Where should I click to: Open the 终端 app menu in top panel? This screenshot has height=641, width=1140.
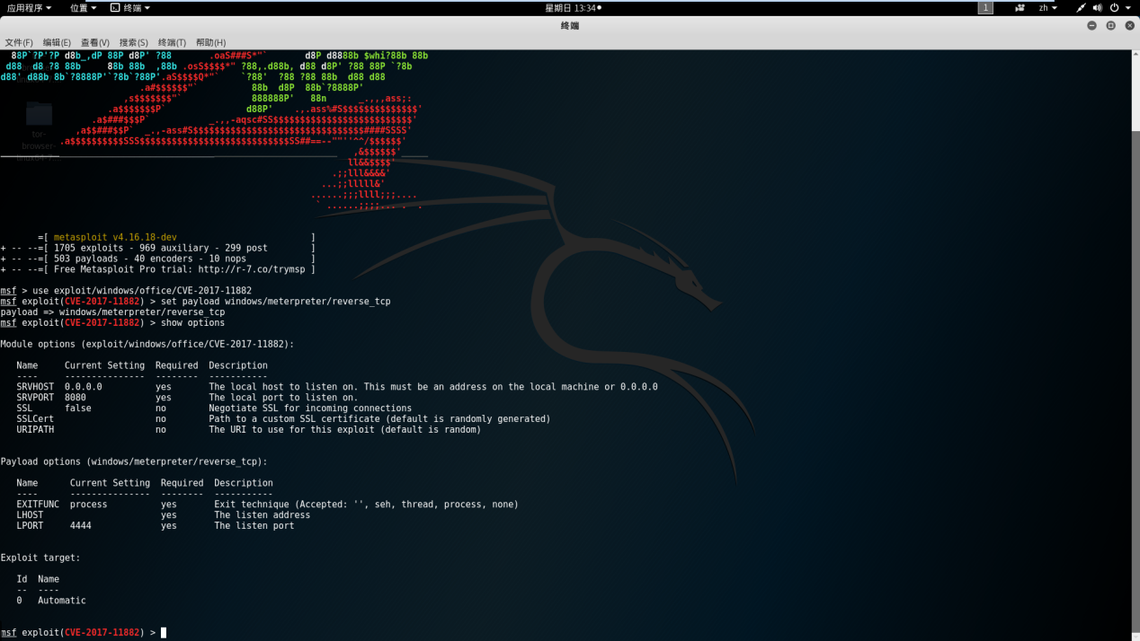pyautogui.click(x=130, y=7)
